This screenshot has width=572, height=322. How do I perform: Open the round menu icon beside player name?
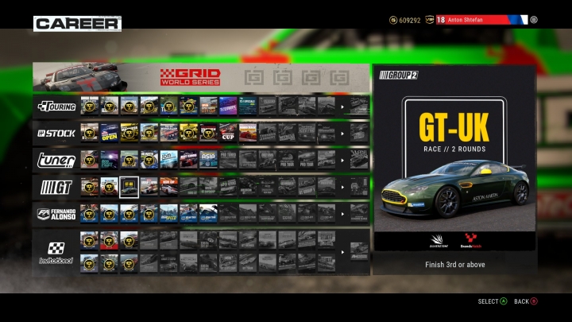pyautogui.click(x=534, y=20)
